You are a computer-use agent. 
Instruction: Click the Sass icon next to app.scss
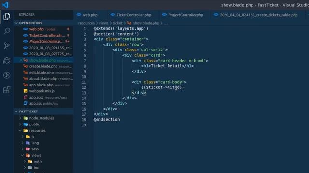[26, 97]
